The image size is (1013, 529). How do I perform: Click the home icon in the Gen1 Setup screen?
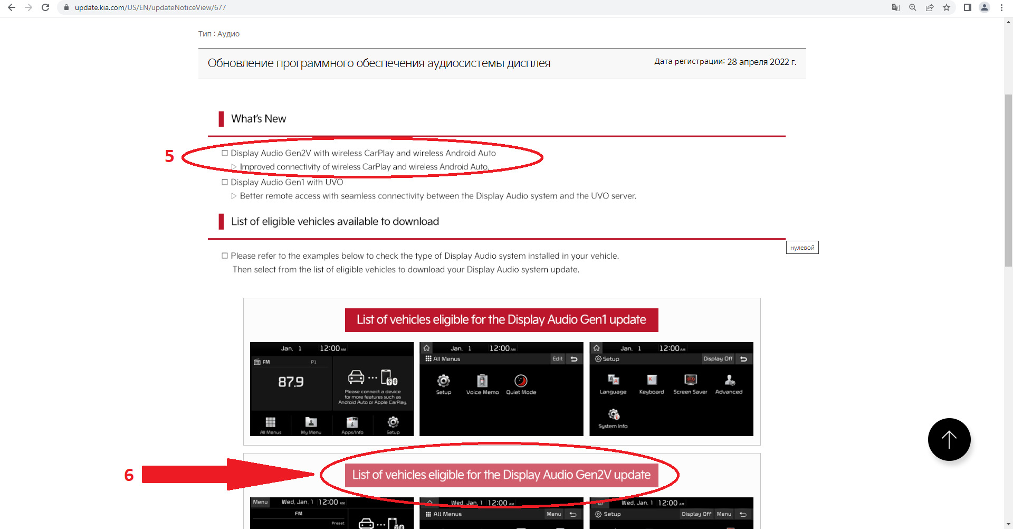click(597, 348)
